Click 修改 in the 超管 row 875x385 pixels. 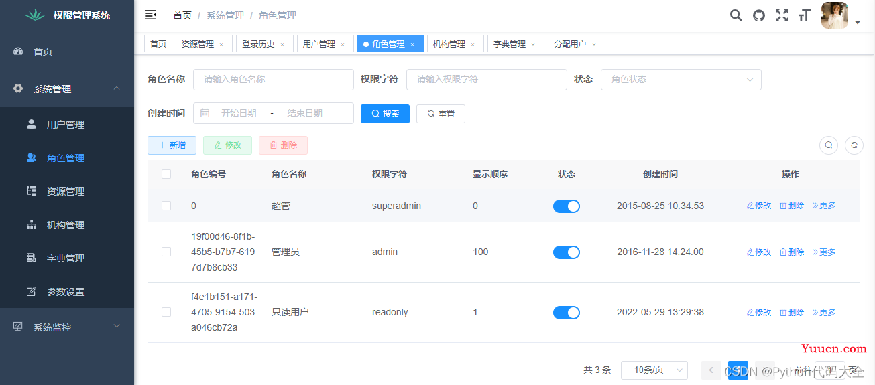coord(759,206)
